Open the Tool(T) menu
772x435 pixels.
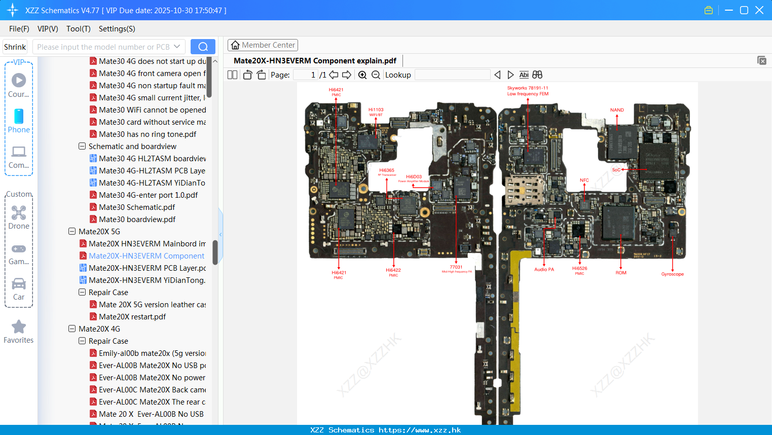(79, 29)
